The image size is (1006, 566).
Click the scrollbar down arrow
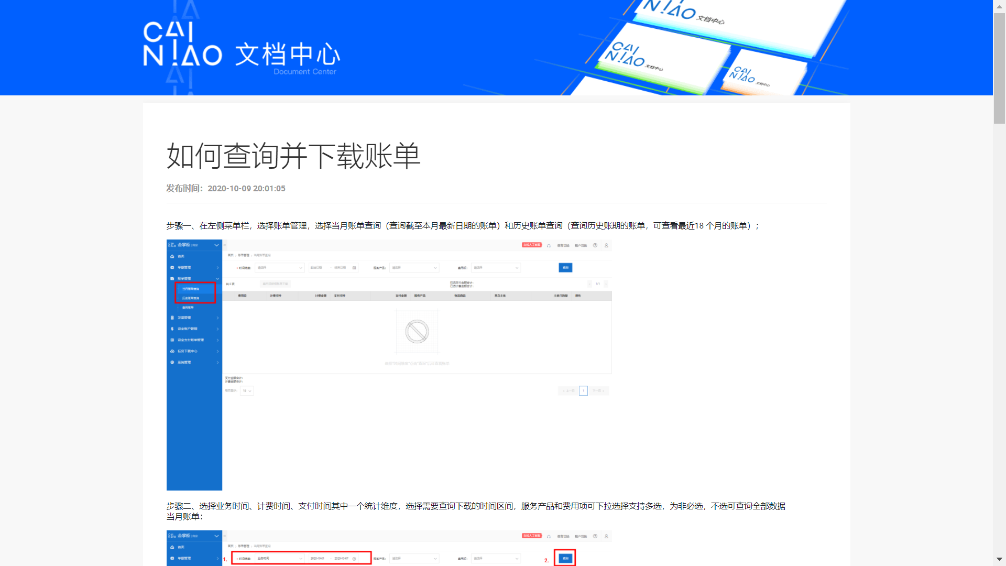tap(999, 559)
